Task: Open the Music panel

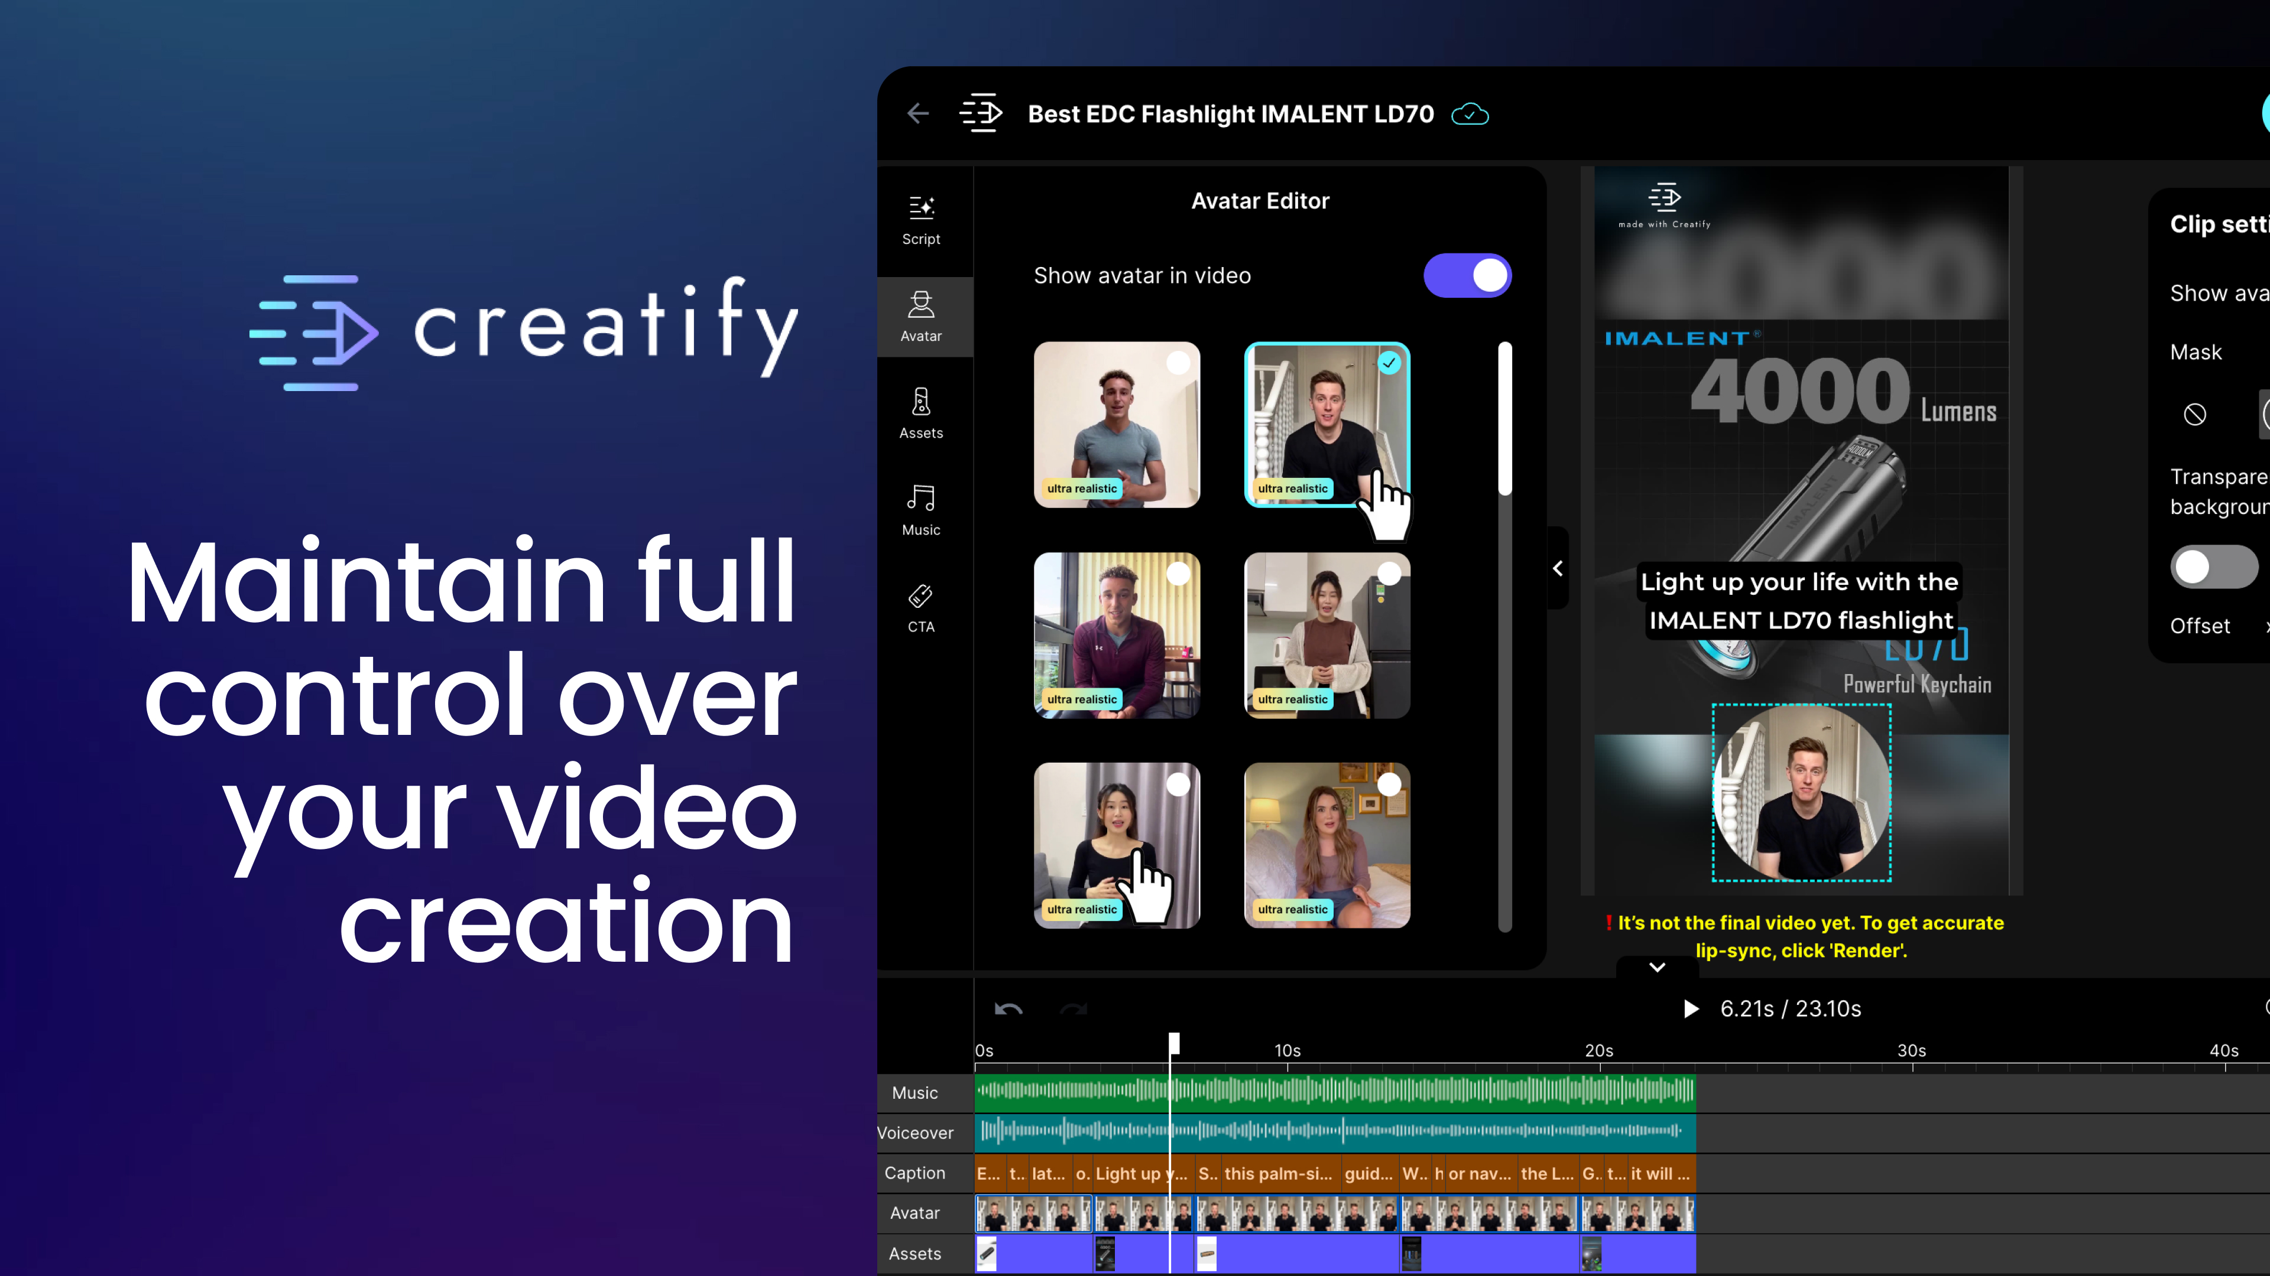Action: [921, 511]
